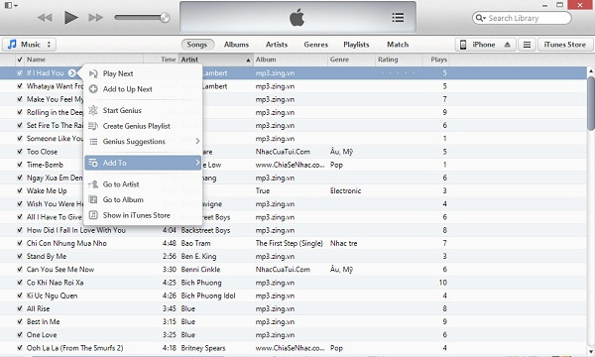Choose Add to Up Next

143,89
